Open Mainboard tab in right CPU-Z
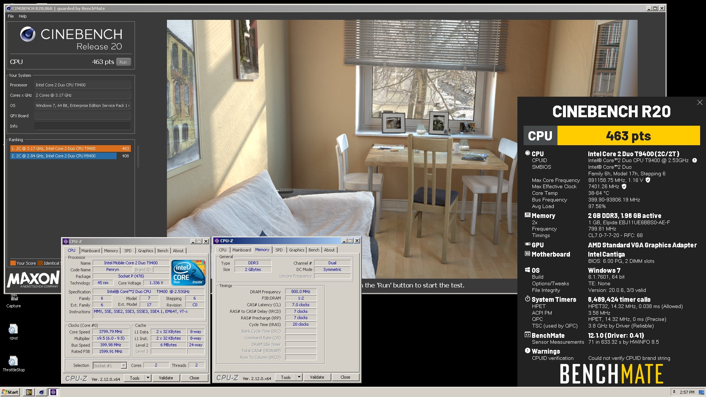Viewport: 706px width, 397px height. click(242, 250)
